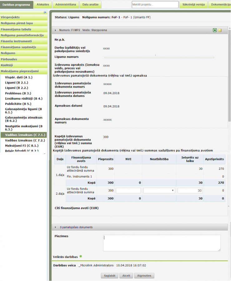This screenshot has width=231, height=281.
Task: Open the Atskaites tab
Action: (42, 5)
